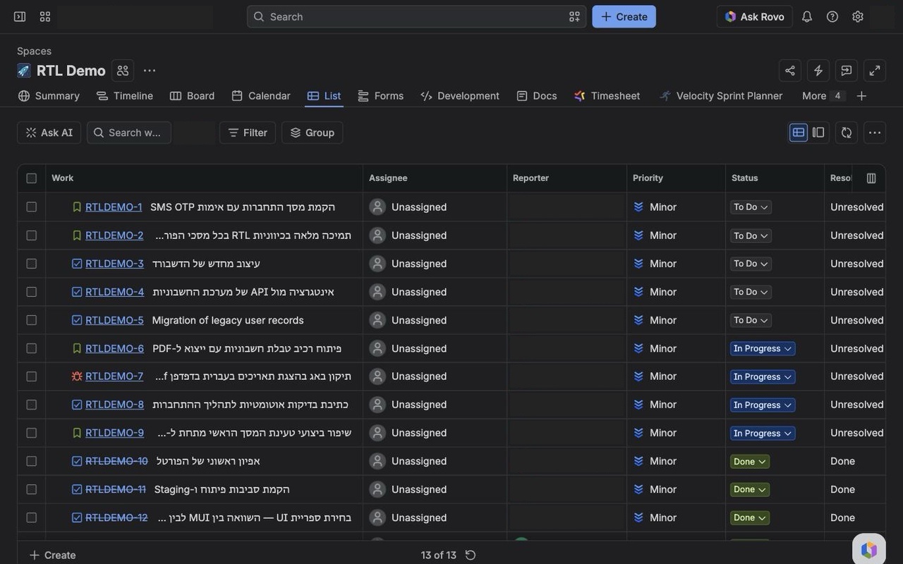
Task: Click the blue Create button
Action: click(624, 16)
